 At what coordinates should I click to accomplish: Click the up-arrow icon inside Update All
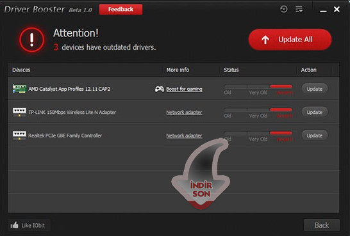pyautogui.click(x=265, y=40)
